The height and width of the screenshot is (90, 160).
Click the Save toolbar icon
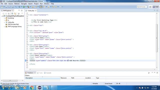coord(6,7)
